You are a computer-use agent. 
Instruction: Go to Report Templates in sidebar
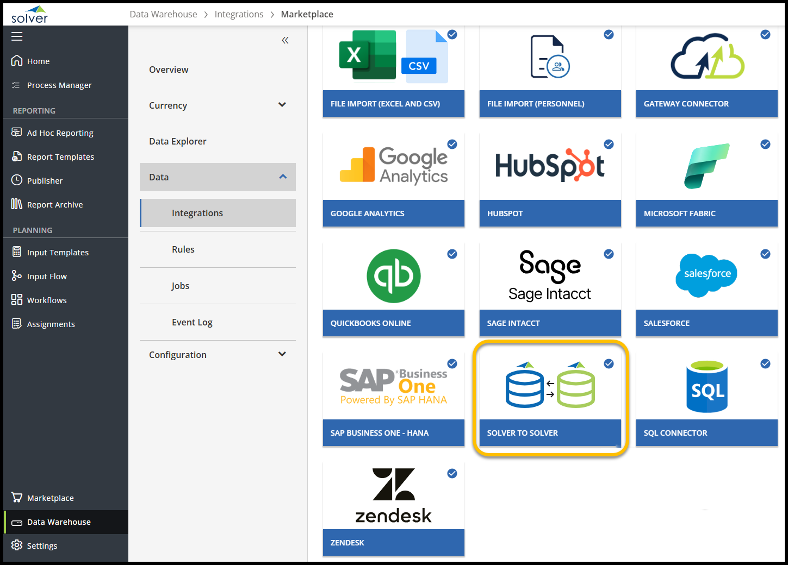(60, 157)
